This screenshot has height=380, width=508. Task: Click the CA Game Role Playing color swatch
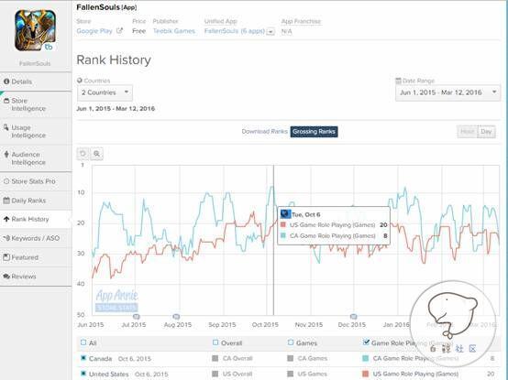pos(365,358)
